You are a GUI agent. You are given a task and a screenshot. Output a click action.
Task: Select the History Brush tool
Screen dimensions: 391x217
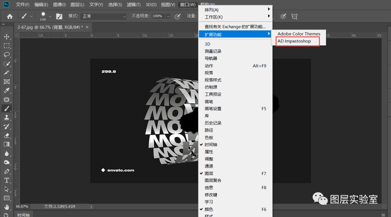click(7, 126)
